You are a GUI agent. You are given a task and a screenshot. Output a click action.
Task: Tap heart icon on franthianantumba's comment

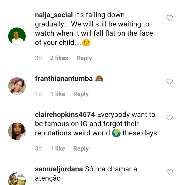169,82
